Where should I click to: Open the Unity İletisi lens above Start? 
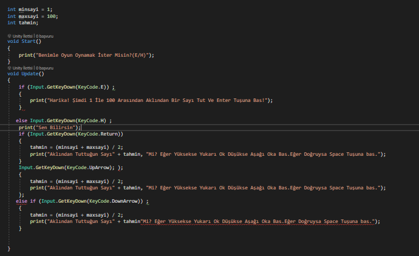[x=24, y=36]
